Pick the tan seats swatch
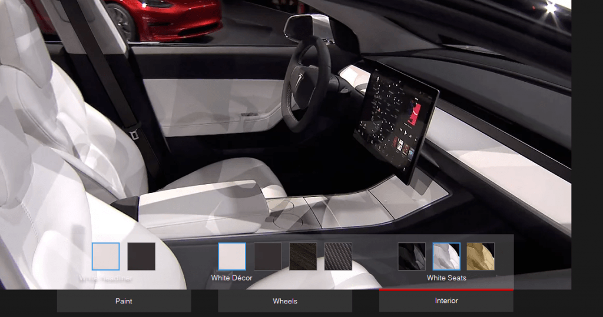The height and width of the screenshot is (317, 603). 481,256
